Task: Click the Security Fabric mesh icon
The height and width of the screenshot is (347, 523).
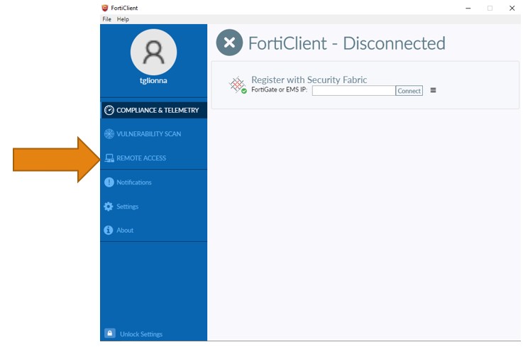Action: coord(238,84)
